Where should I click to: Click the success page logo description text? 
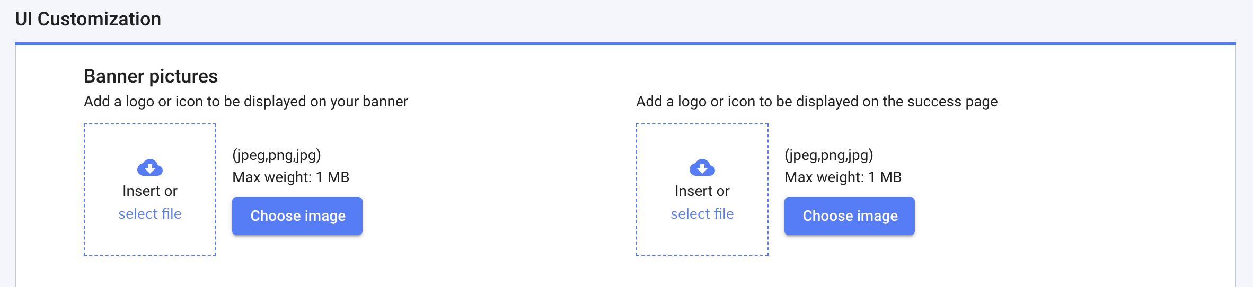point(817,102)
